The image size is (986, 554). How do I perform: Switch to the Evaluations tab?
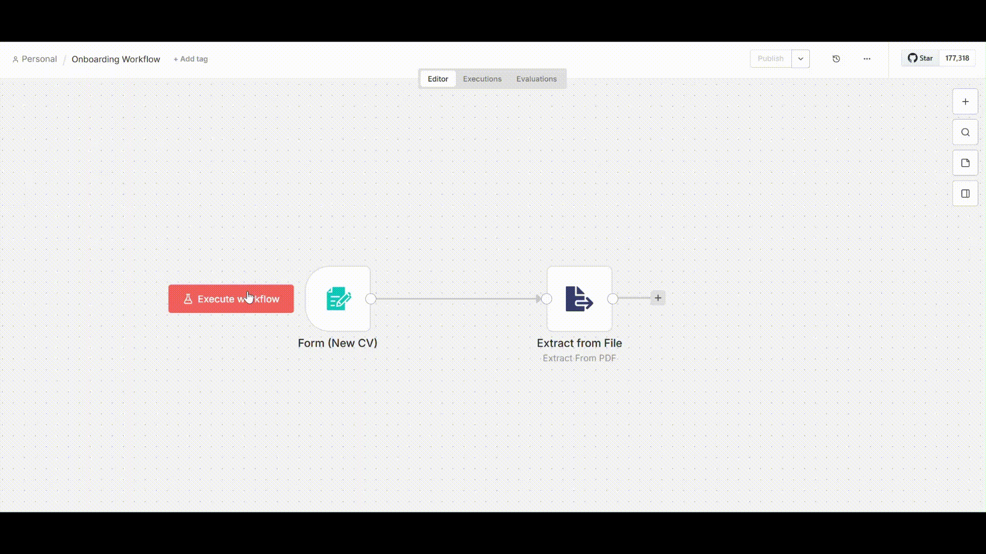536,79
